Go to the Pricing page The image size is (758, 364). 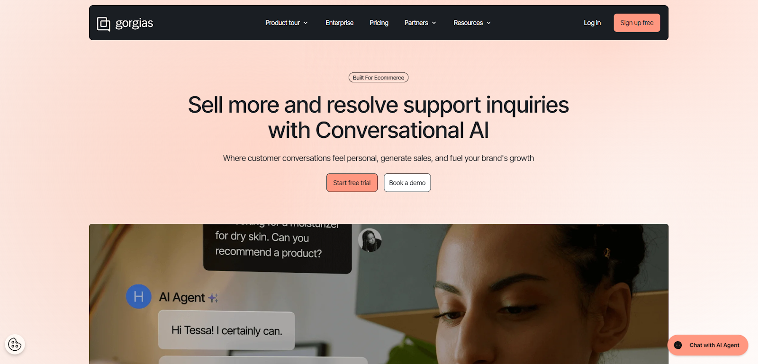click(379, 23)
